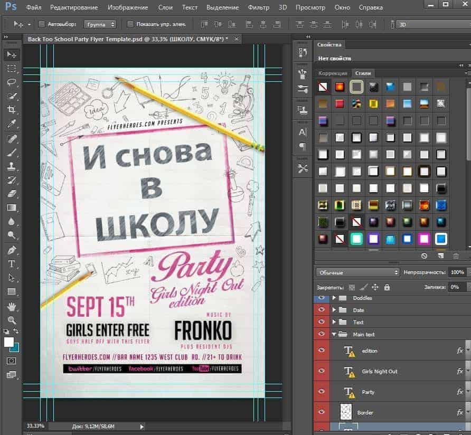
Task: Expand the tools panel double-arrow
Action: point(6,37)
